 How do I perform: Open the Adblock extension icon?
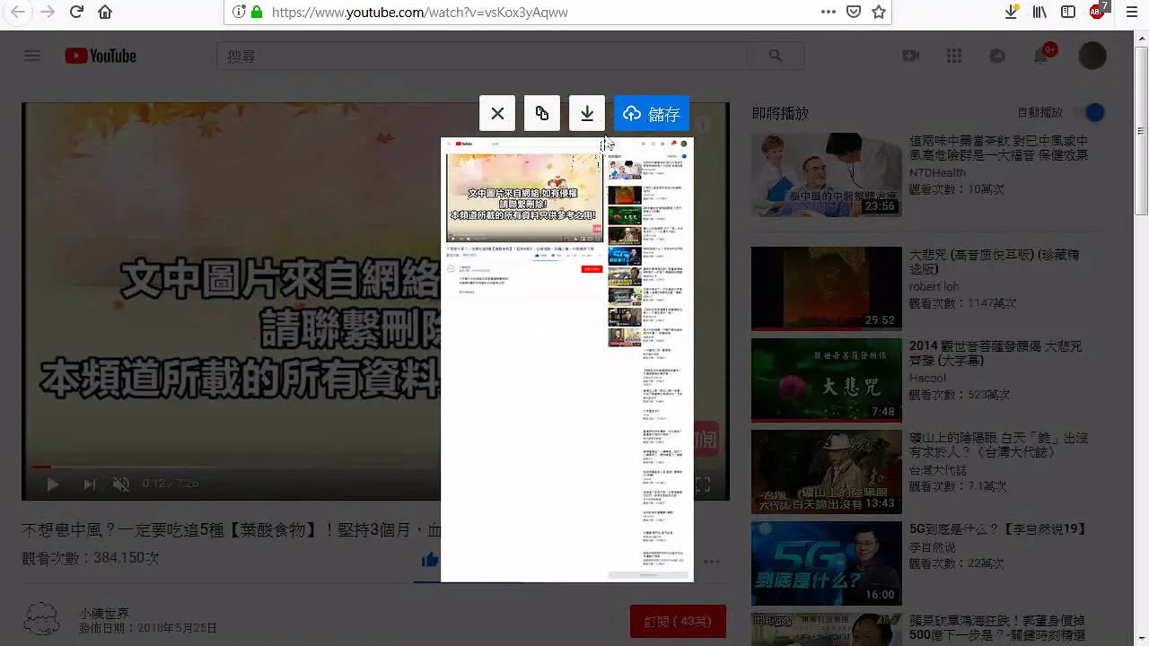coord(1098,11)
